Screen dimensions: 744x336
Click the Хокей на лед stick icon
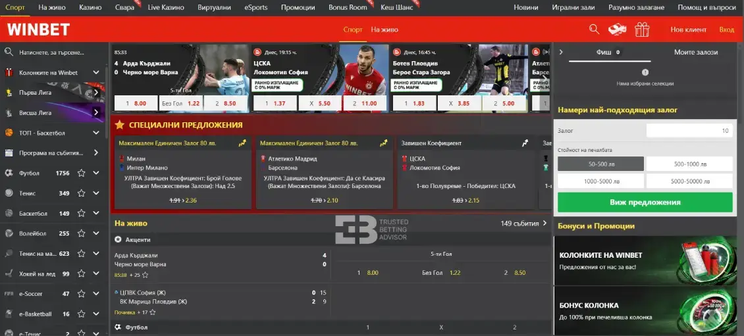[9, 274]
